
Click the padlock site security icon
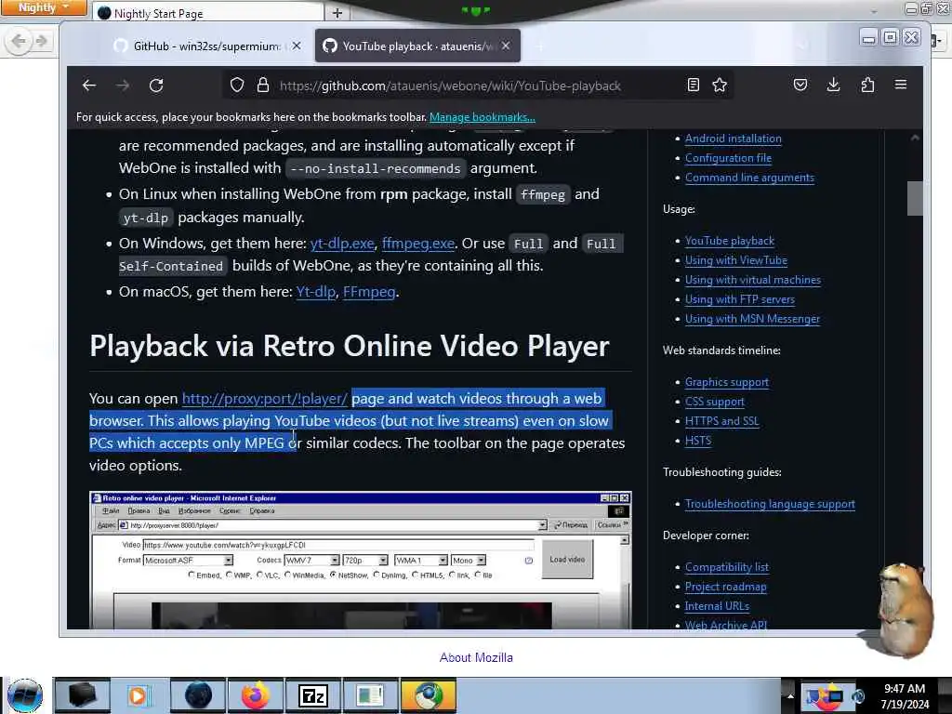coord(262,85)
